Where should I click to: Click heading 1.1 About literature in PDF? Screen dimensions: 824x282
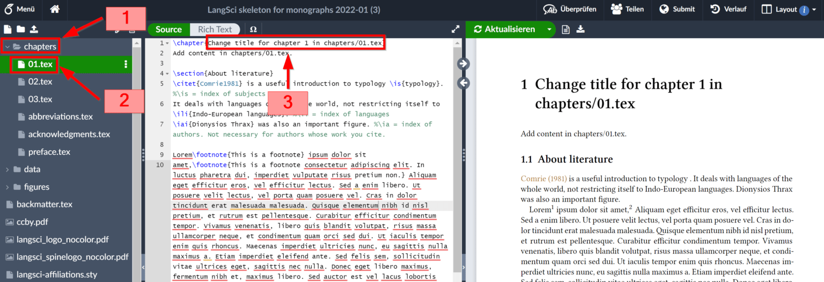pos(566,159)
